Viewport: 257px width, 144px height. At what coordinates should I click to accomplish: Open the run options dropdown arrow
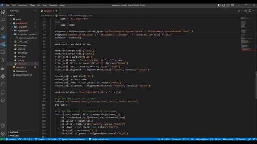click(241, 11)
